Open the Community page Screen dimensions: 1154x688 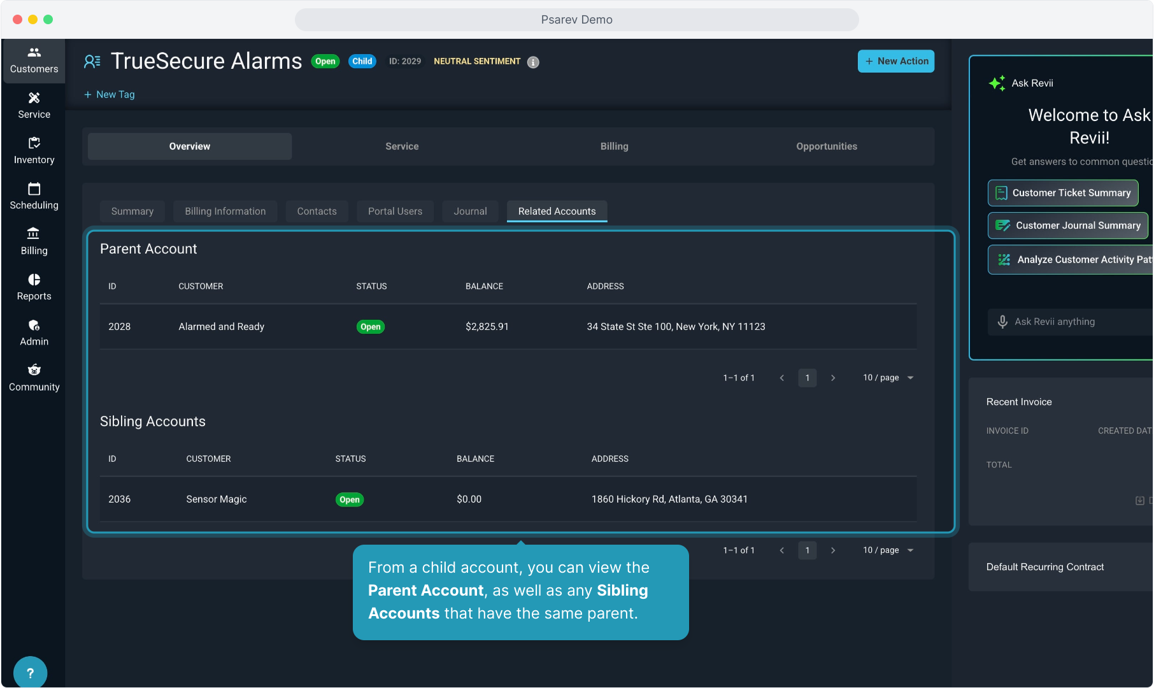coord(34,378)
